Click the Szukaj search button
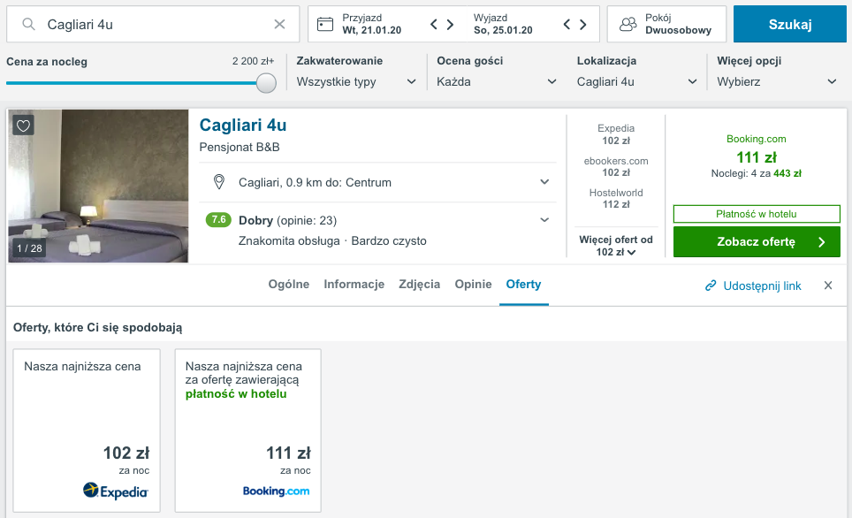The height and width of the screenshot is (518, 852). (x=790, y=24)
